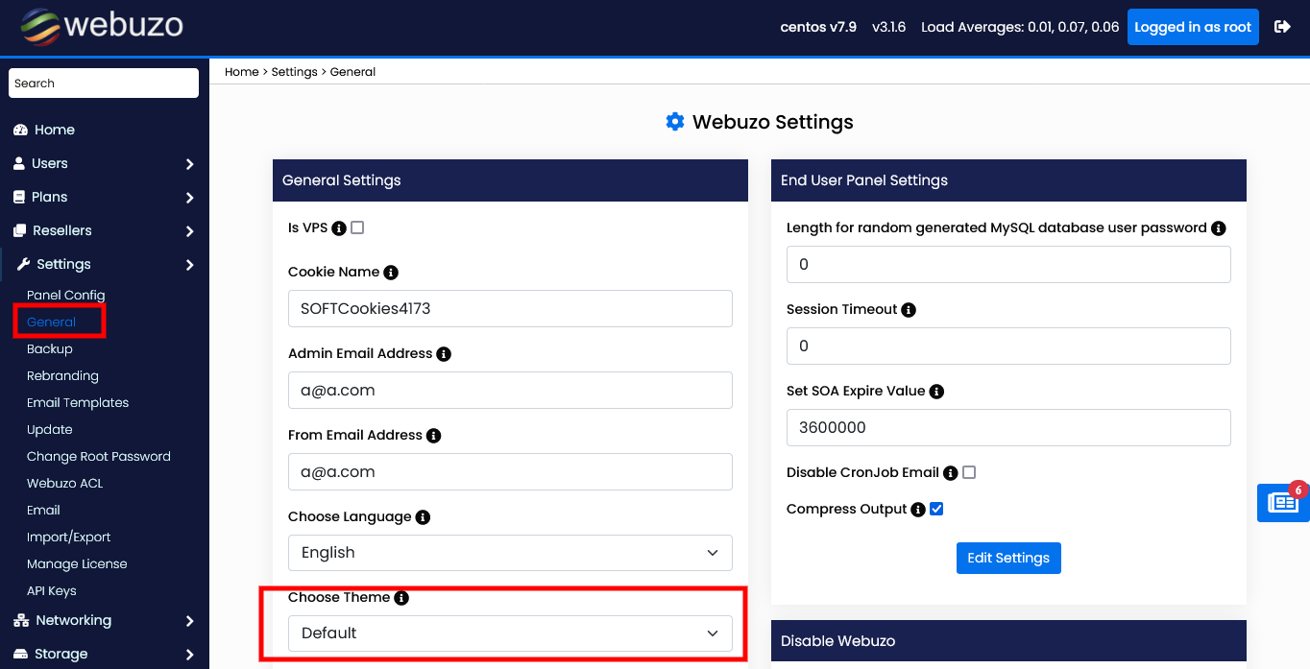Open the news panel icon with badge
Screen dimensions: 1310x669
pos(1282,503)
